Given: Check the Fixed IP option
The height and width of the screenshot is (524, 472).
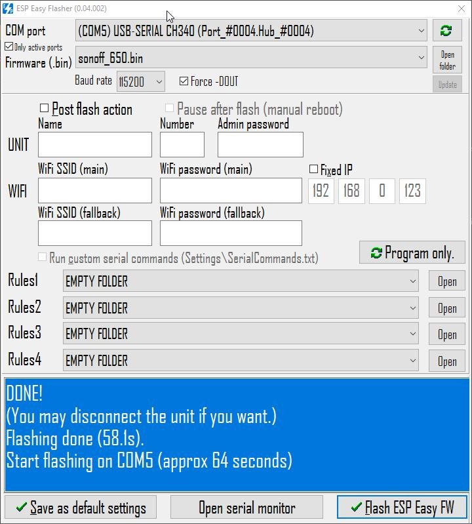Looking at the screenshot, I should tap(313, 169).
